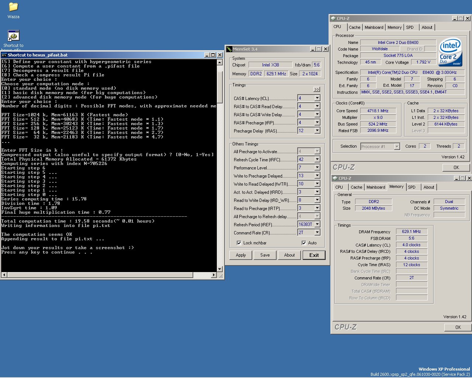Open the hexus pifast shortcut icon on desktop
Screen dimensions: 472x378
click(x=13, y=36)
